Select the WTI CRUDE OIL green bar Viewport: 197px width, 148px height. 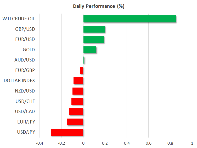point(130,19)
